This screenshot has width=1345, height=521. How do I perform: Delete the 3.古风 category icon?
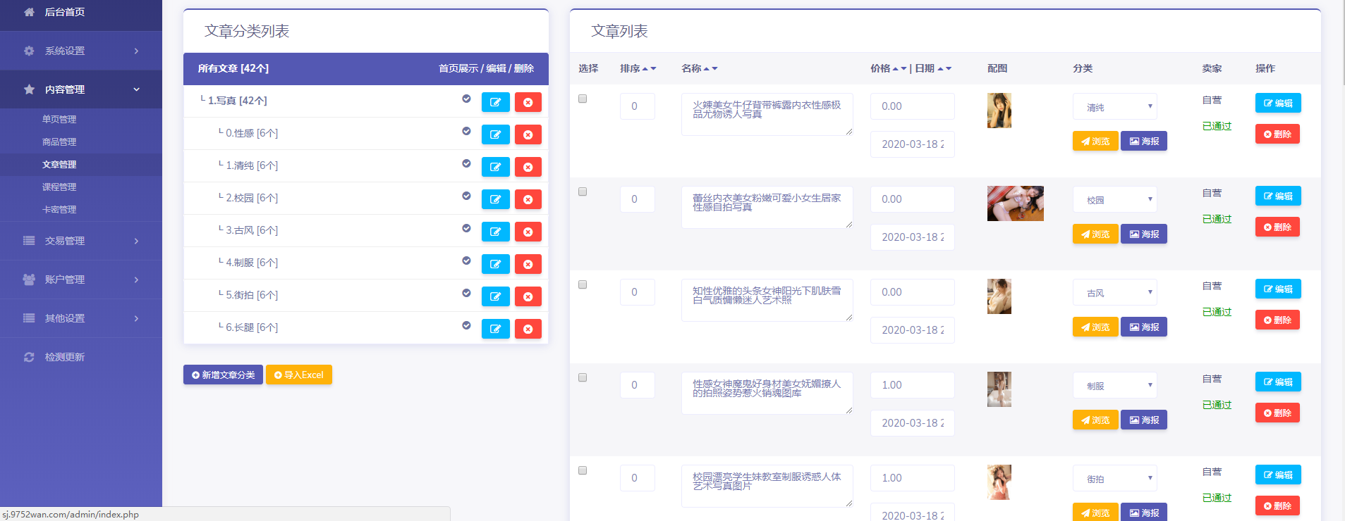[x=528, y=232]
